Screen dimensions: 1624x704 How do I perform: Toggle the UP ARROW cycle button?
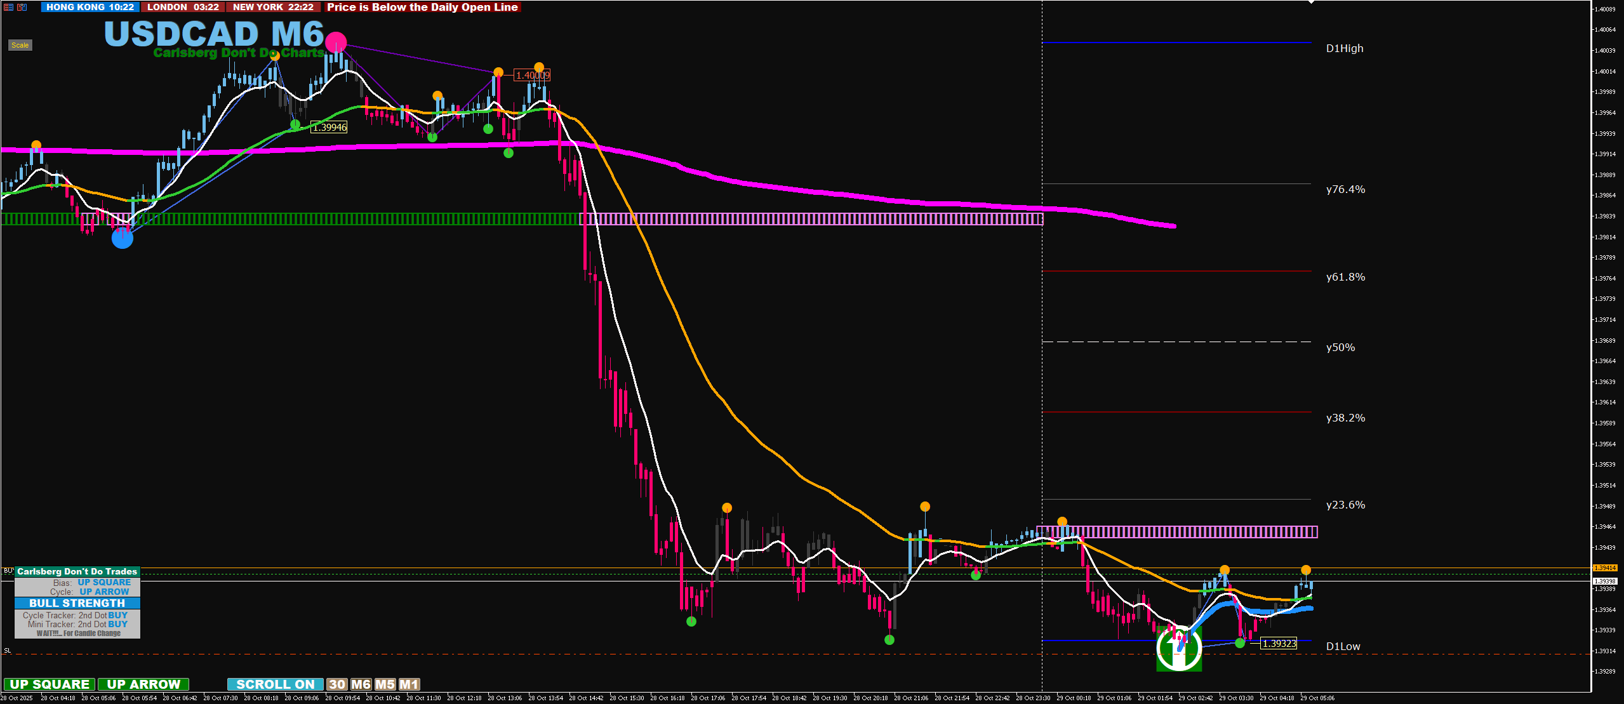coord(143,684)
